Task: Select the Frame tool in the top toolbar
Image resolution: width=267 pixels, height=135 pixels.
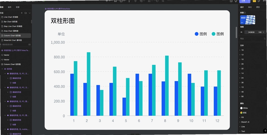Action: click(x=115, y=1)
